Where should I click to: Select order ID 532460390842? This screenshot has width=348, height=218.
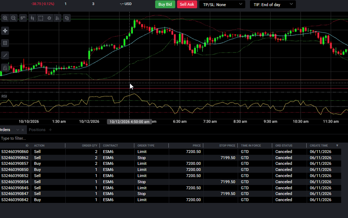coord(15,200)
